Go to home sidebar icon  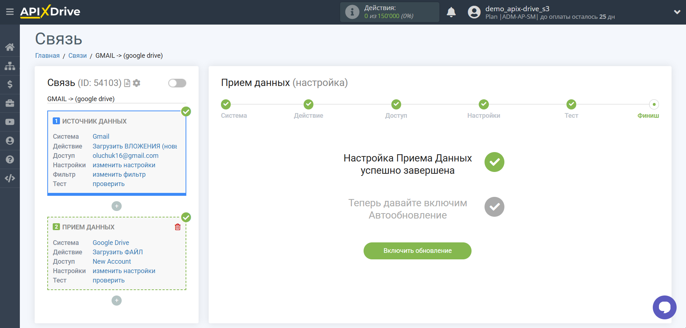[10, 47]
